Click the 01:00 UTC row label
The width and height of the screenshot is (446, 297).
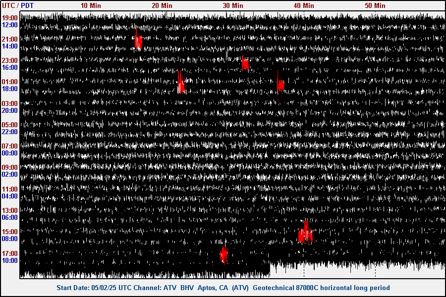coord(10,82)
